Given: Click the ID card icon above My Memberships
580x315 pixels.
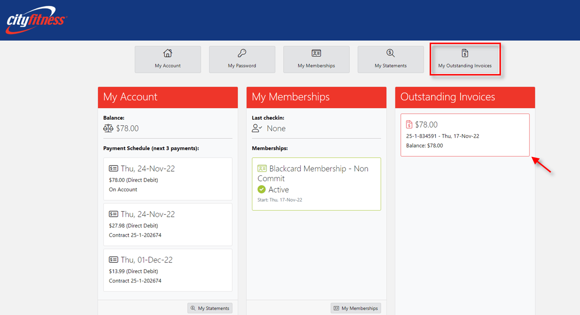Looking at the screenshot, I should [x=316, y=53].
